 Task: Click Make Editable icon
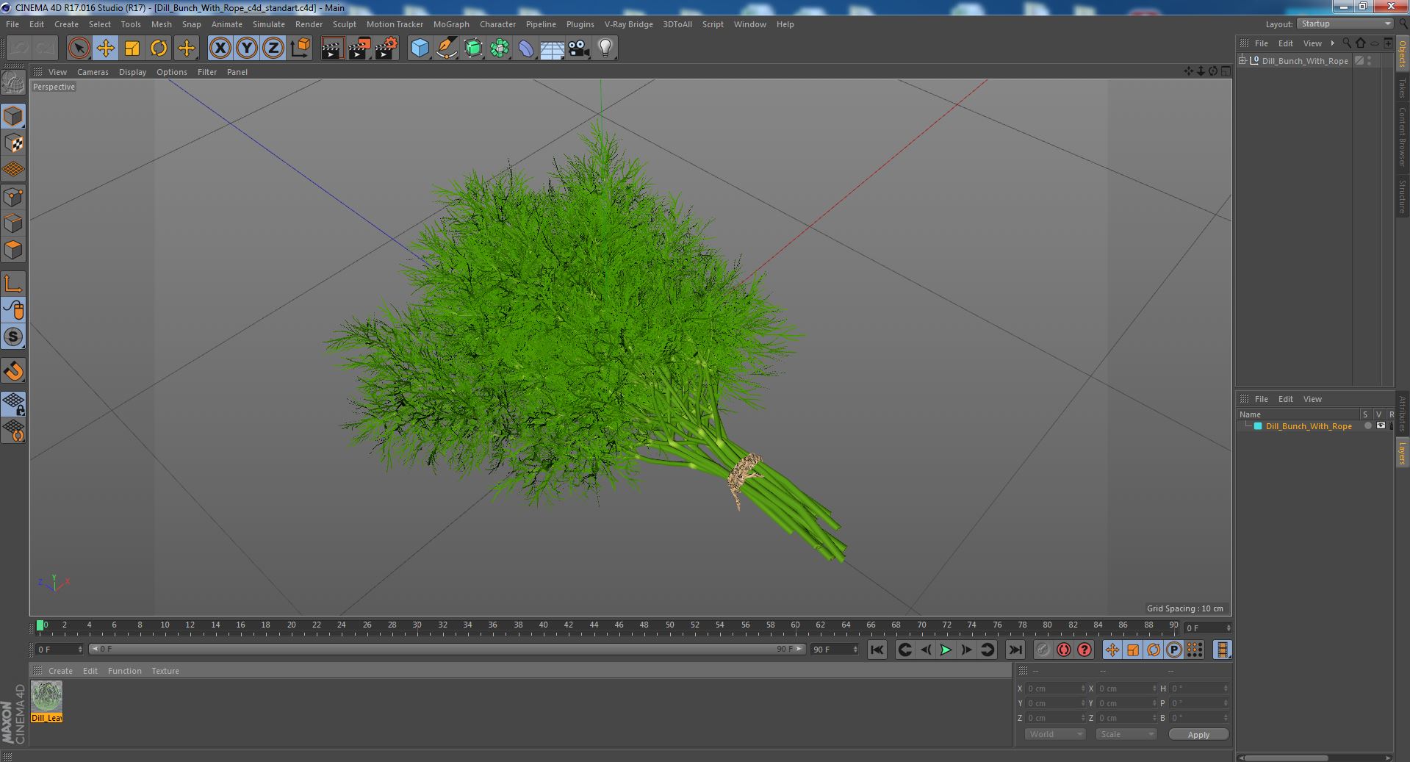coord(13,83)
